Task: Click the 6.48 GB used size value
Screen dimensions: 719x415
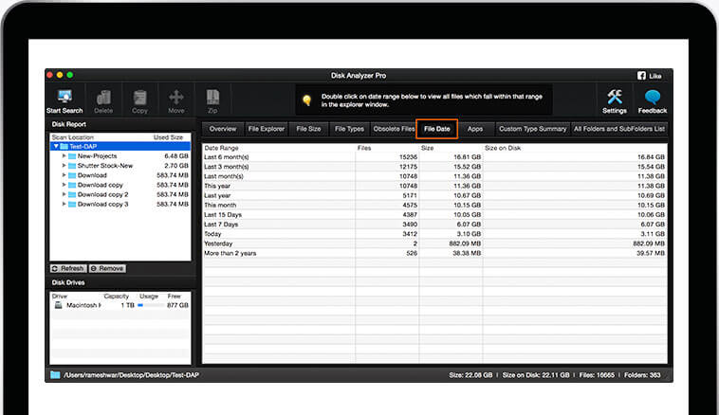Action: pyautogui.click(x=176, y=156)
